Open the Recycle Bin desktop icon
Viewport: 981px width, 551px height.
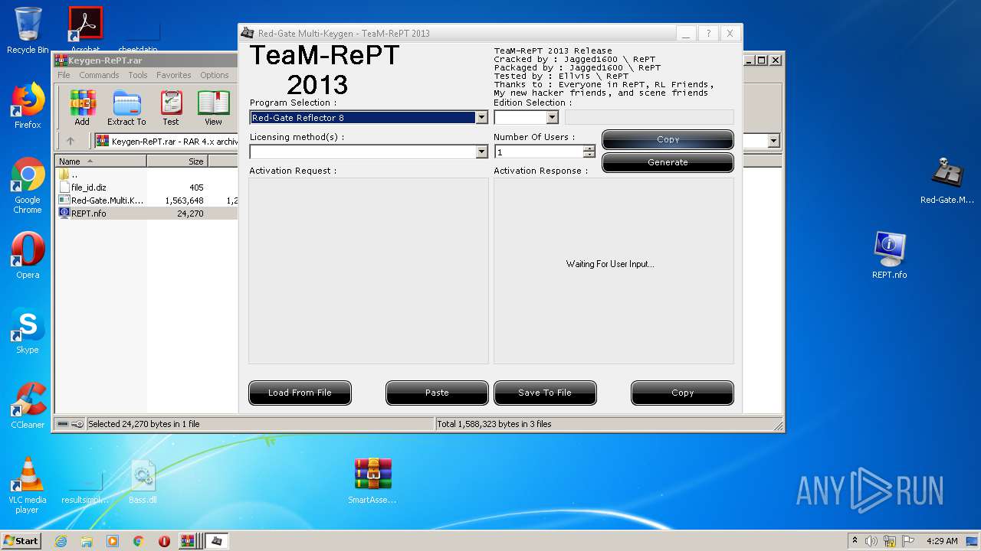click(x=28, y=31)
